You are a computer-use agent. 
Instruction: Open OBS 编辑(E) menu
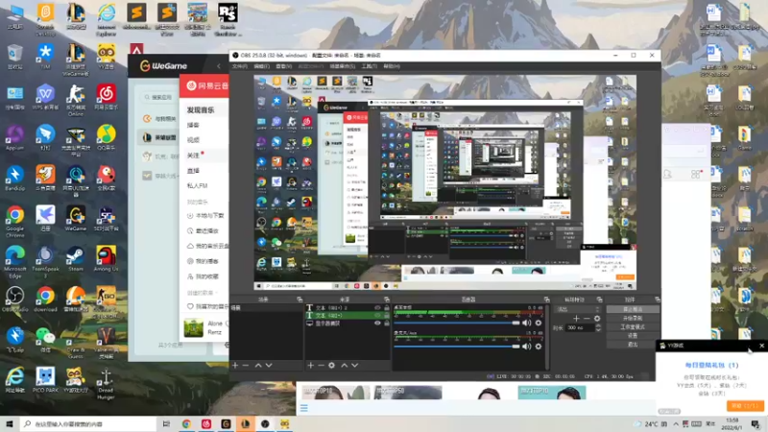[x=261, y=66]
